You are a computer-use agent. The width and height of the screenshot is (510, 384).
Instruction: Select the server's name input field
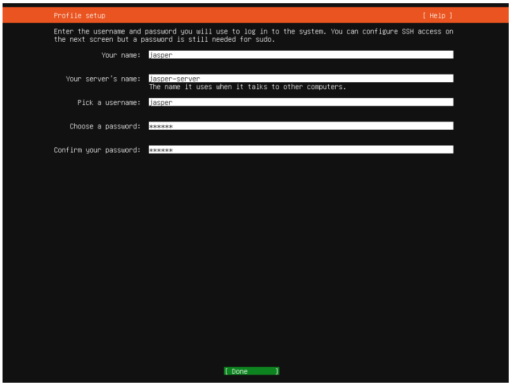pyautogui.click(x=300, y=78)
